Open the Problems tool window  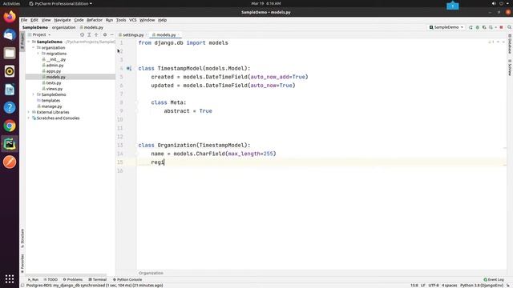pyautogui.click(x=73, y=280)
